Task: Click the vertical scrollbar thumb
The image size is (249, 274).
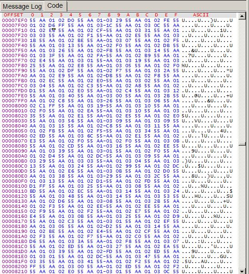Action: [x=242, y=144]
